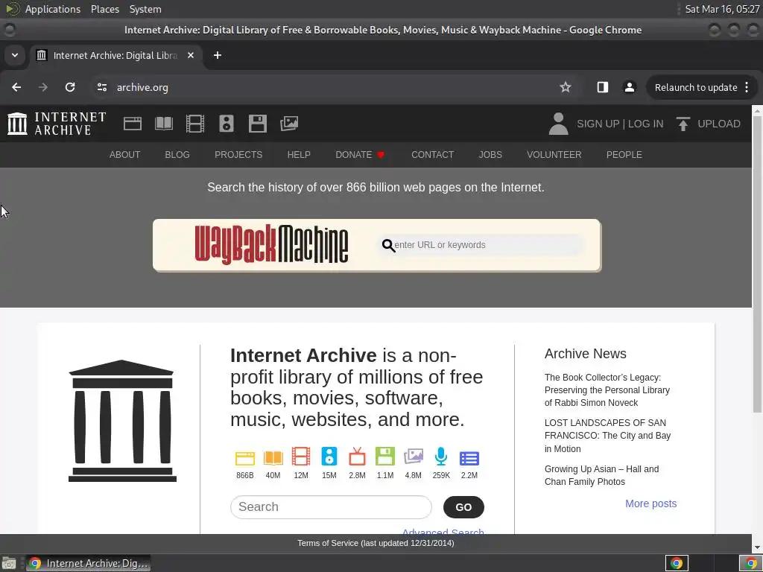
Task: Click the microphone icon labeled 259K
Action: point(441,457)
